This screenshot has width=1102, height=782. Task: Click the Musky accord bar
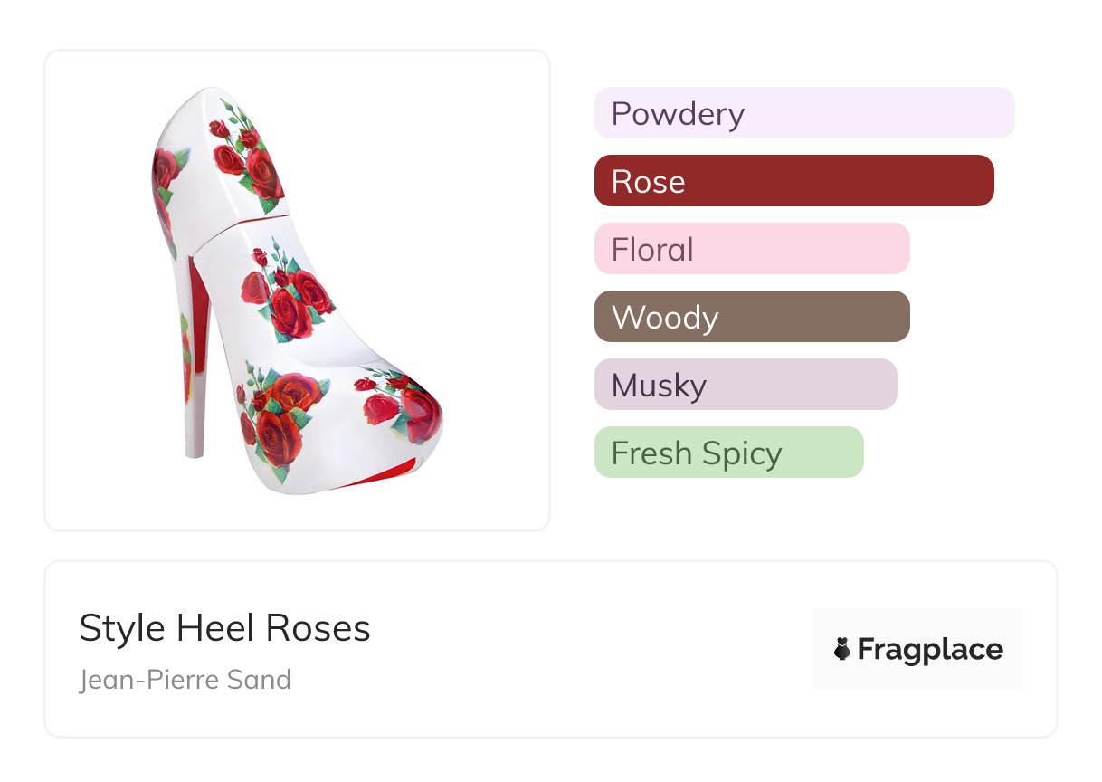coord(745,385)
